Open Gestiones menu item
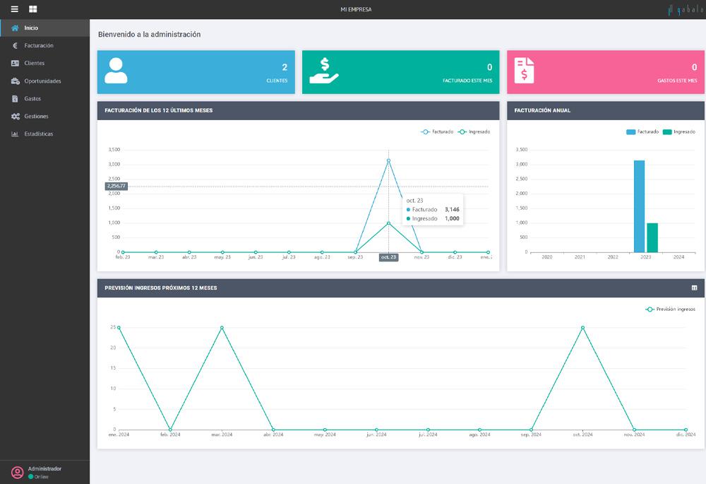The image size is (706, 484). click(44, 117)
